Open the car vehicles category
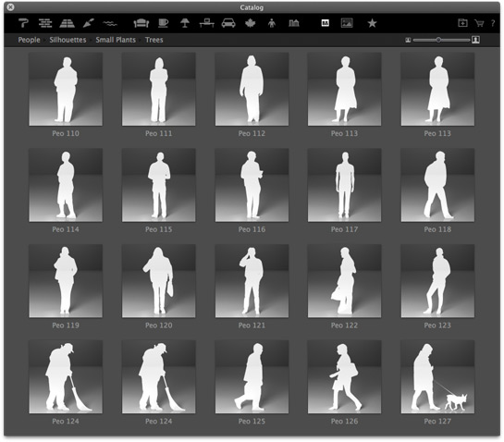Viewport: 504px width, 442px height. (228, 23)
